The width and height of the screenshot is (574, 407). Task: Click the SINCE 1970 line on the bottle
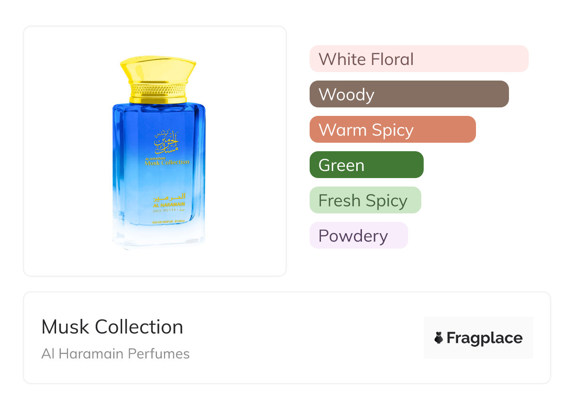[169, 211]
